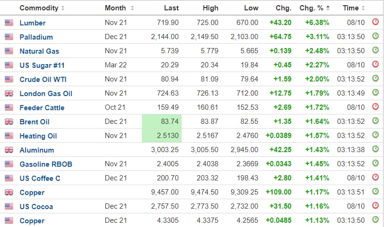Click the red clock icon for Feeder Cattle
384x227 pixels.
[x=375, y=106]
